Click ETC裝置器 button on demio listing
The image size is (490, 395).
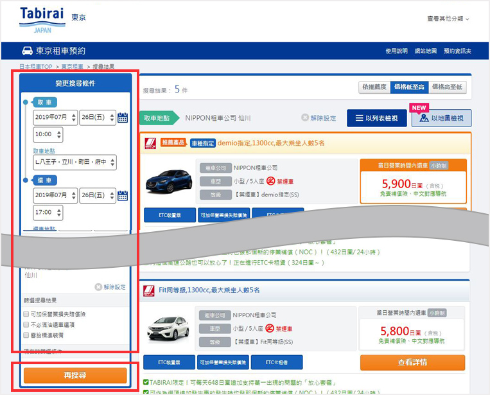(x=170, y=215)
